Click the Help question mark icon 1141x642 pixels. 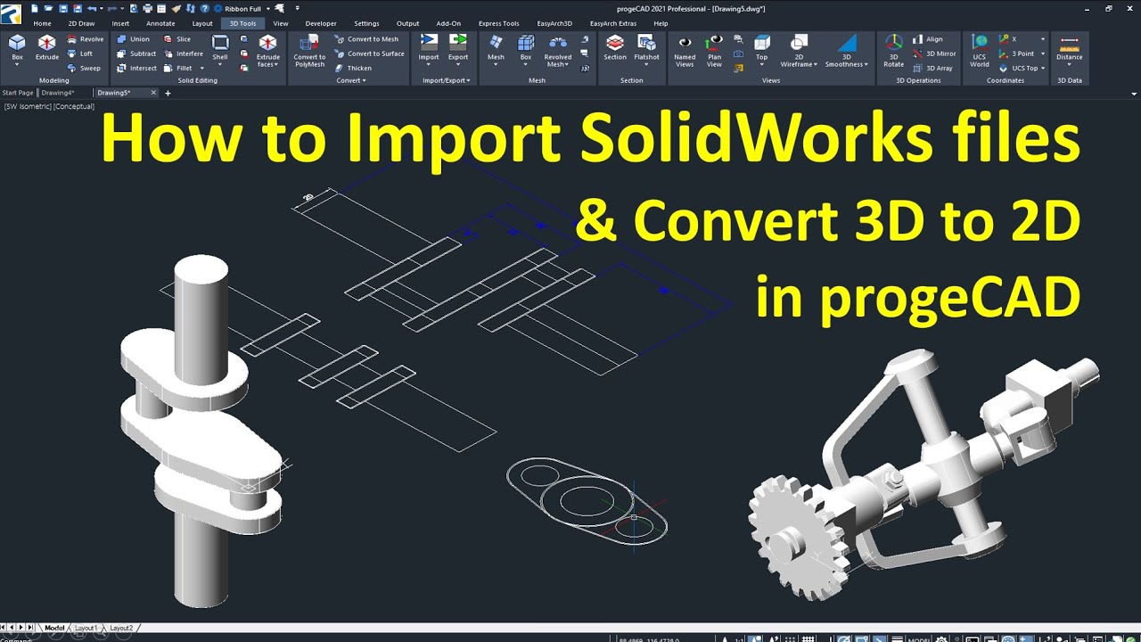[205, 8]
